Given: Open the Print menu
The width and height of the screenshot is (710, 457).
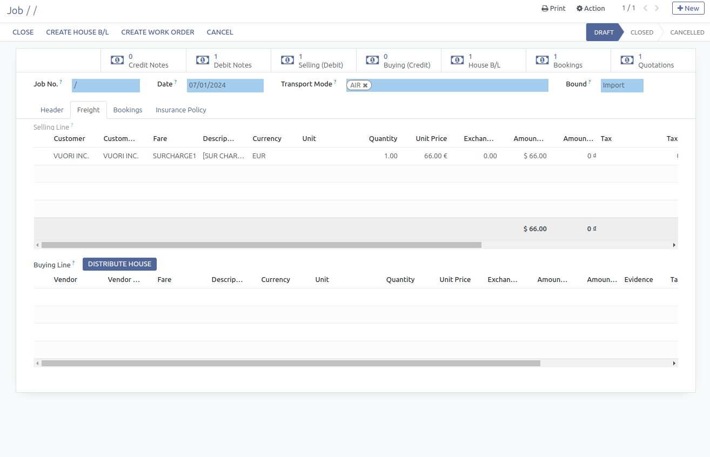Looking at the screenshot, I should [553, 8].
